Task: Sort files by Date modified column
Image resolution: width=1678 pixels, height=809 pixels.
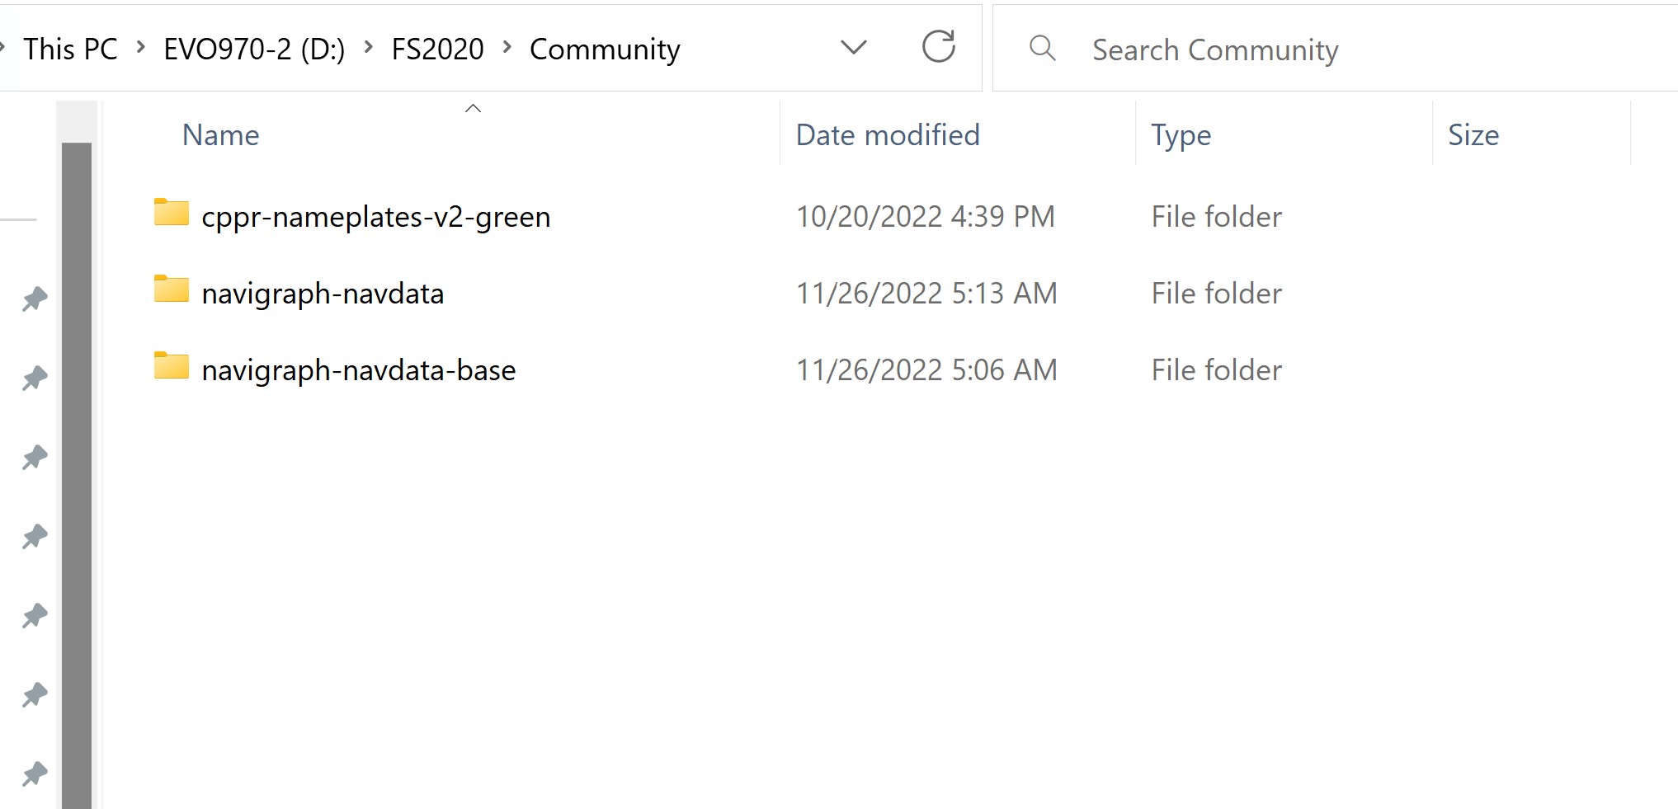Action: (x=888, y=135)
